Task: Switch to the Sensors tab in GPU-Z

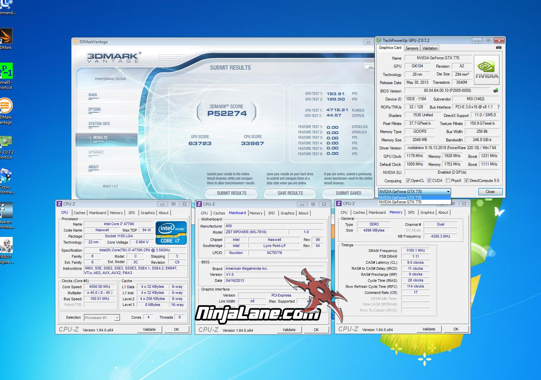Action: point(412,48)
